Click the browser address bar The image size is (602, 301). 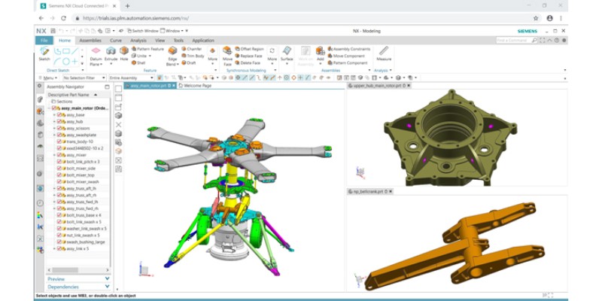[303, 18]
